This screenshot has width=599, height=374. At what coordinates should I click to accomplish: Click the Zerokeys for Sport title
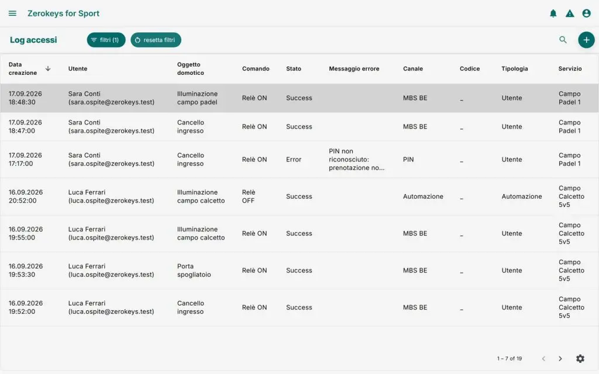pos(63,13)
